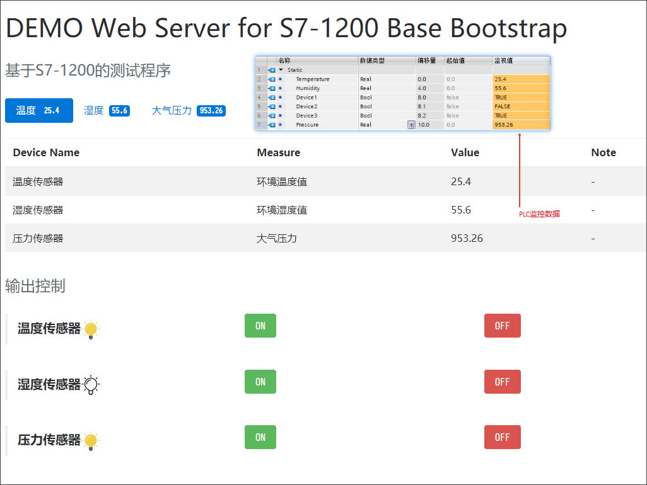Click the lit bulb icon beside 温度传感器
Screen dimensions: 647x485
(x=91, y=329)
